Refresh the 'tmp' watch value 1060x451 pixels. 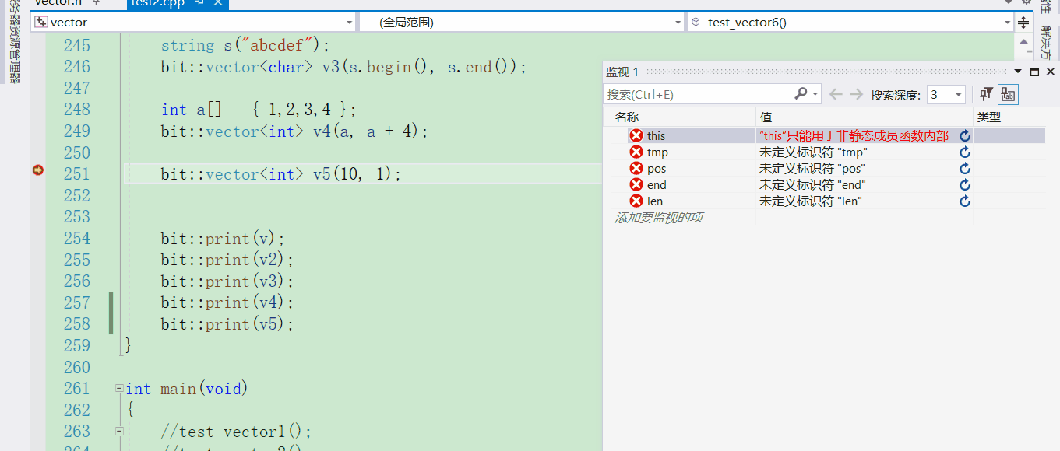coord(965,152)
